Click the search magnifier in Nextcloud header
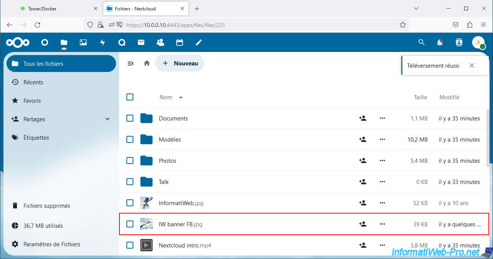Screen dimensions: 493x259 (x=421, y=42)
